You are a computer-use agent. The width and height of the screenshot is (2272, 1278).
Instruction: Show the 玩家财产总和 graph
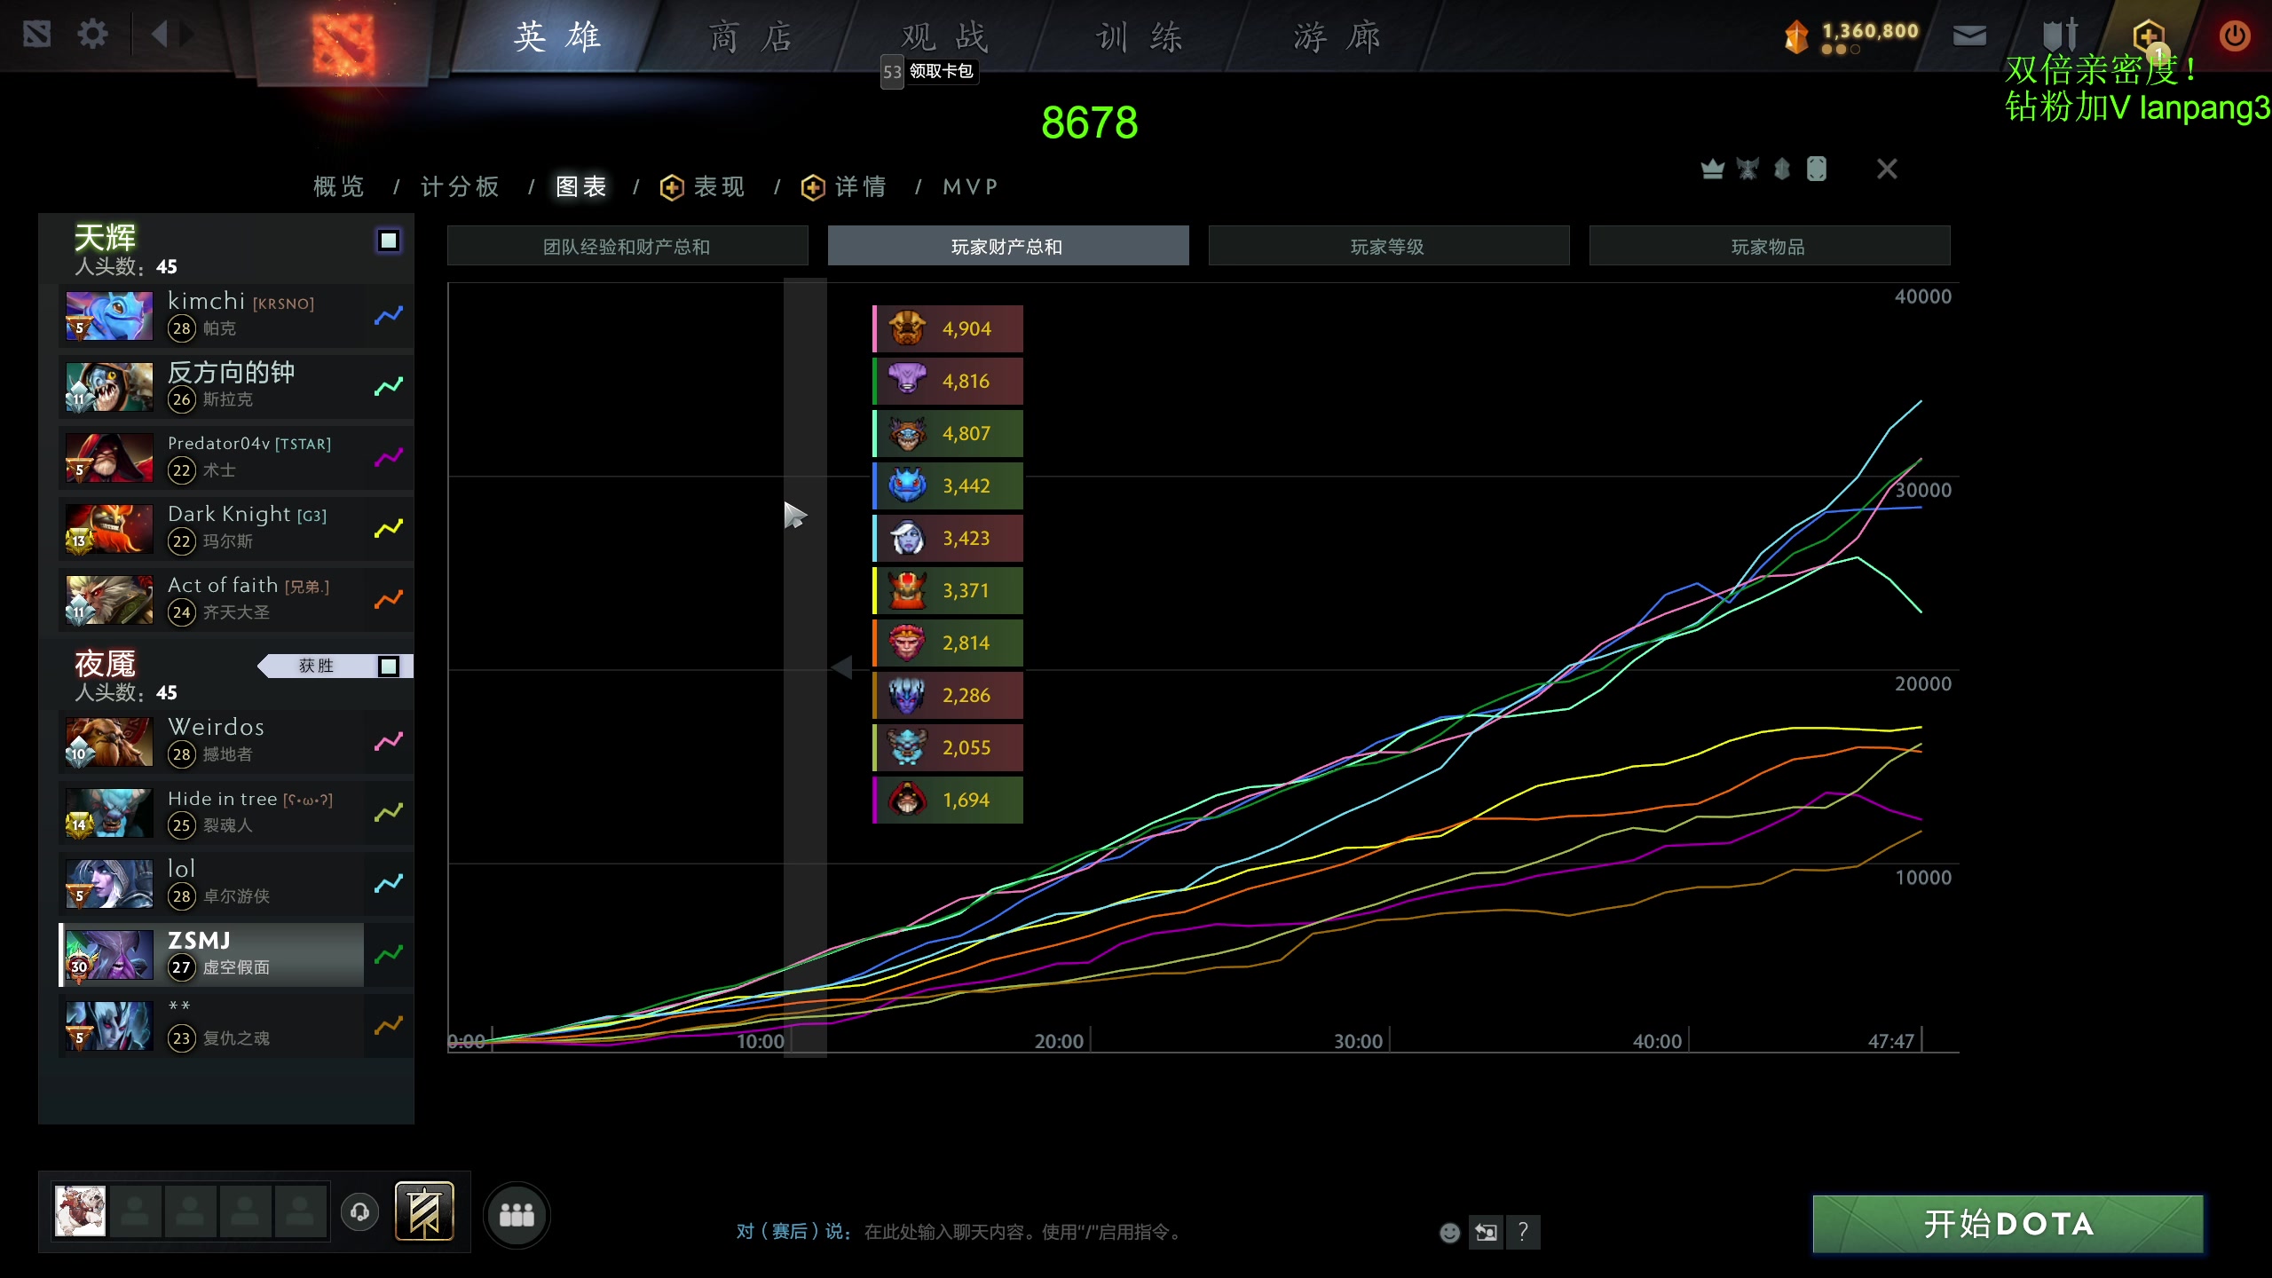pyautogui.click(x=1008, y=246)
